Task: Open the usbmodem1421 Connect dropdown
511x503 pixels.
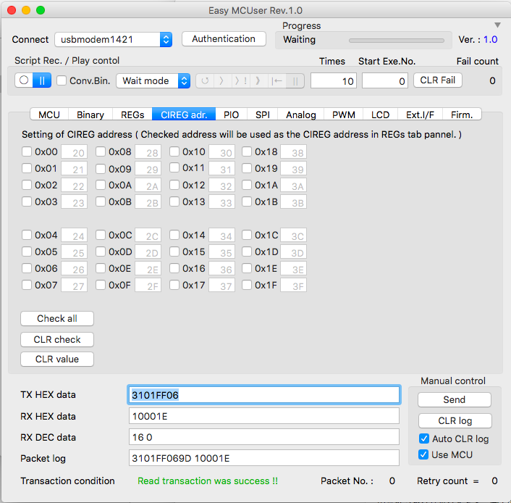Action: [x=113, y=39]
